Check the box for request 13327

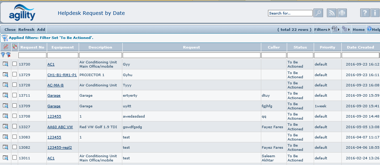tap(15, 126)
